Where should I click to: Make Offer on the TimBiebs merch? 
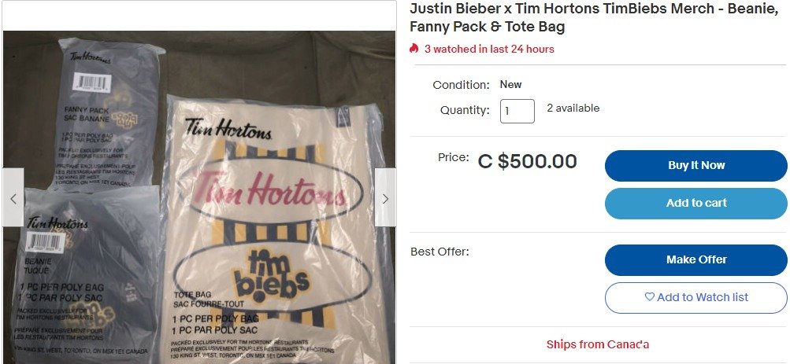[695, 260]
